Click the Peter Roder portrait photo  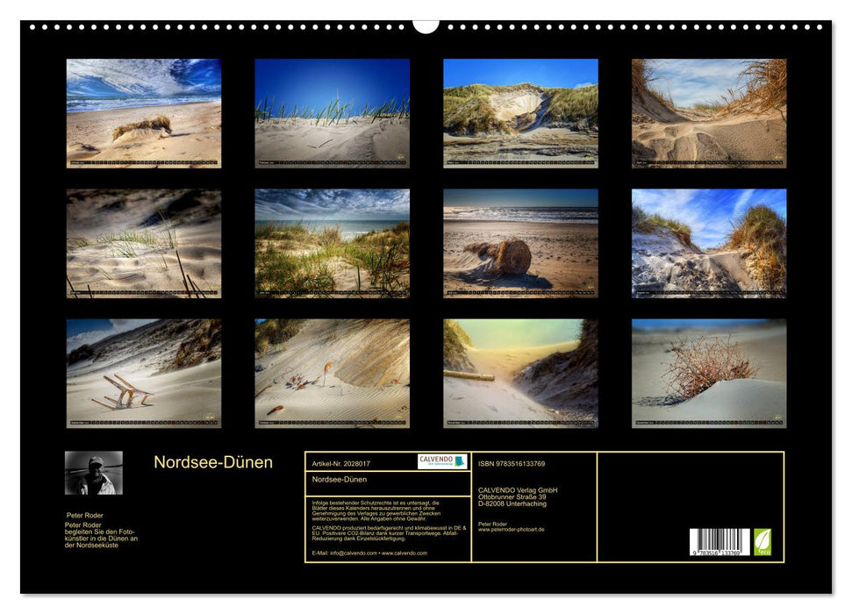coord(92,474)
